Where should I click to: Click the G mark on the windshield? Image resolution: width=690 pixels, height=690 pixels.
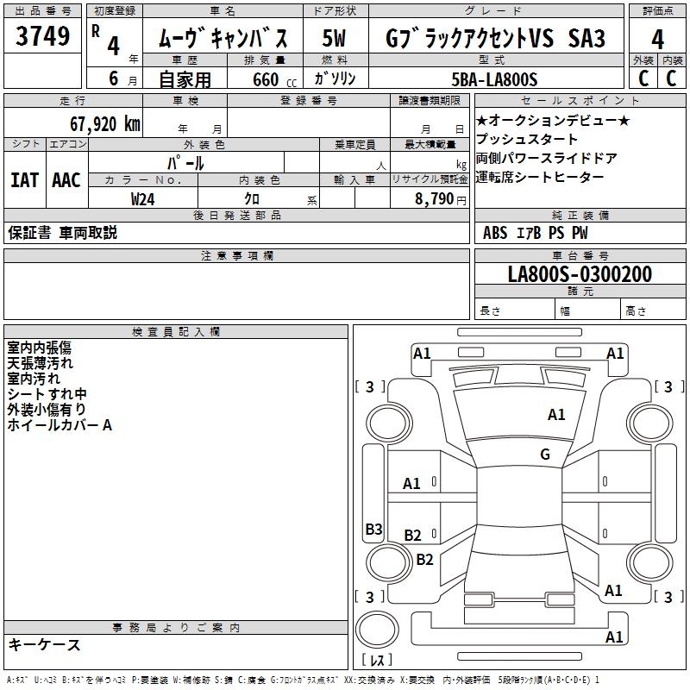coord(545,455)
